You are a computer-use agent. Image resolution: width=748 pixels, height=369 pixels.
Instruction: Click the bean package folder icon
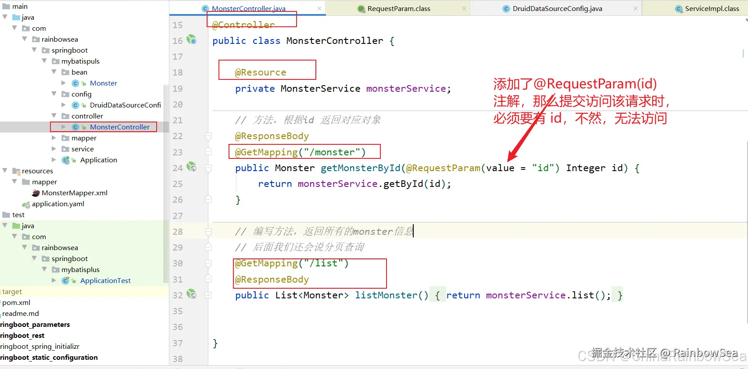65,72
